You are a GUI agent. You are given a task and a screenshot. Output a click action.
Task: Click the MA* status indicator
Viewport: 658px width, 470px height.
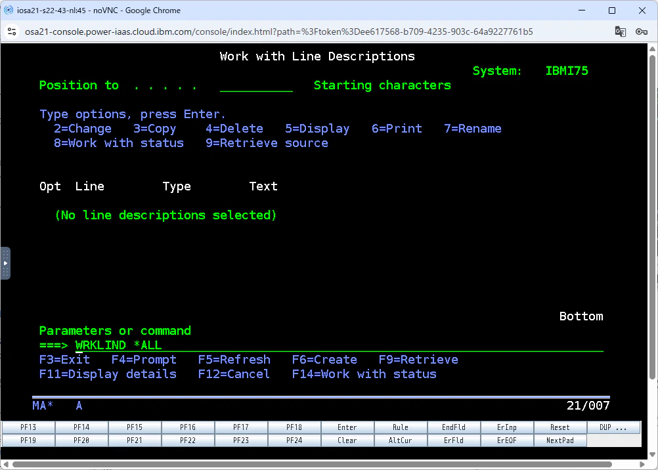(43, 406)
